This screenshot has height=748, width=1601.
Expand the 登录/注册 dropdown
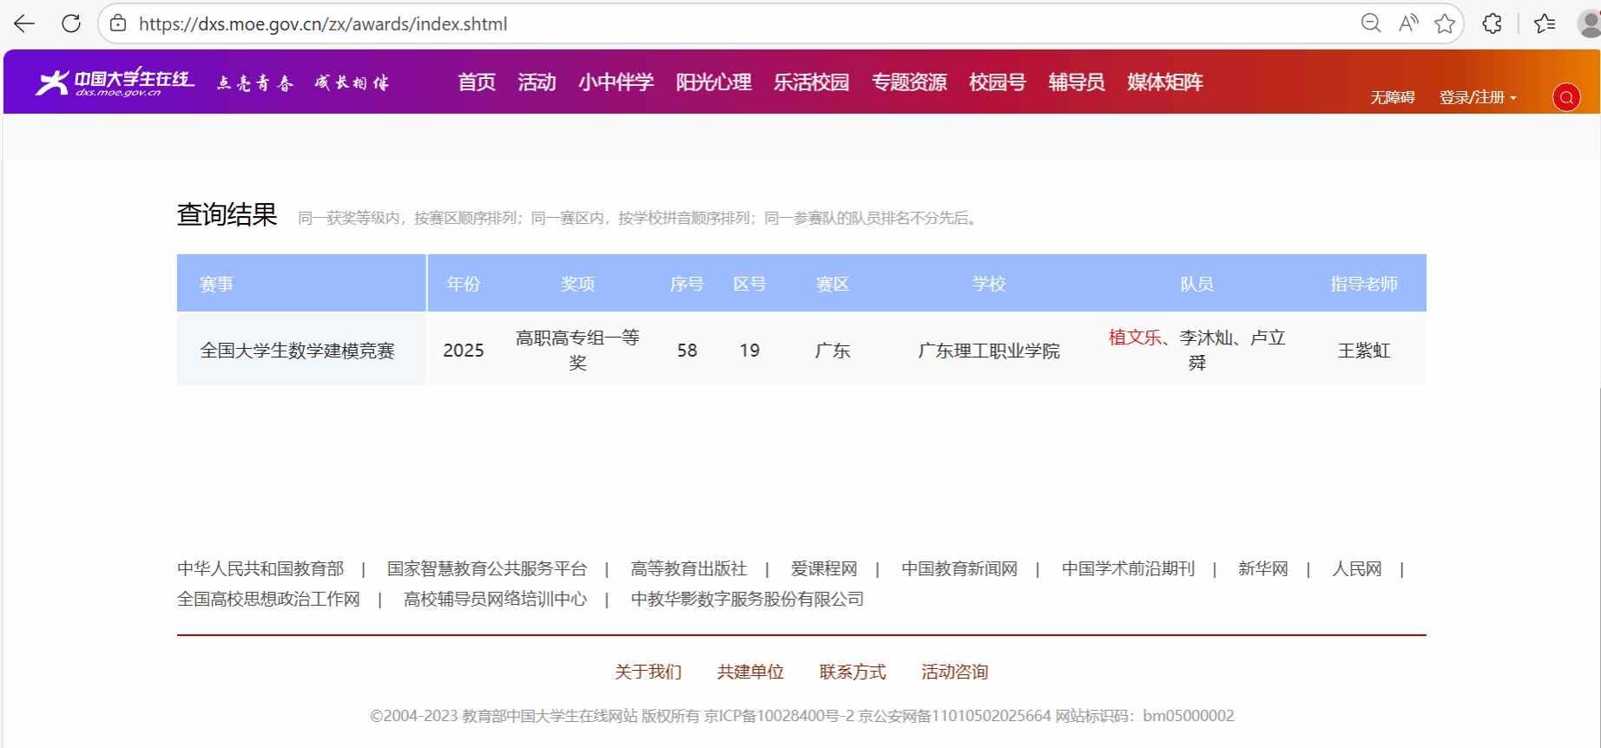1478,97
